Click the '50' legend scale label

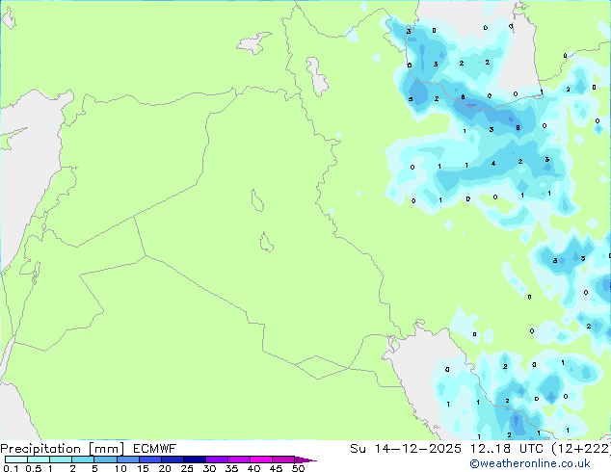tap(299, 468)
